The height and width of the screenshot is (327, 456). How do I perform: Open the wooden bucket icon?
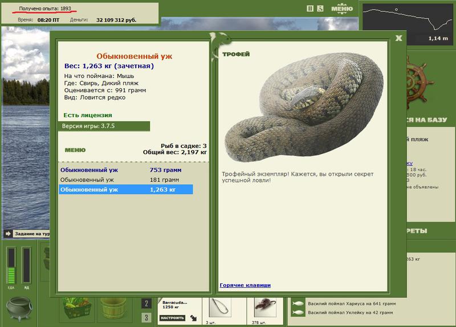(113, 309)
